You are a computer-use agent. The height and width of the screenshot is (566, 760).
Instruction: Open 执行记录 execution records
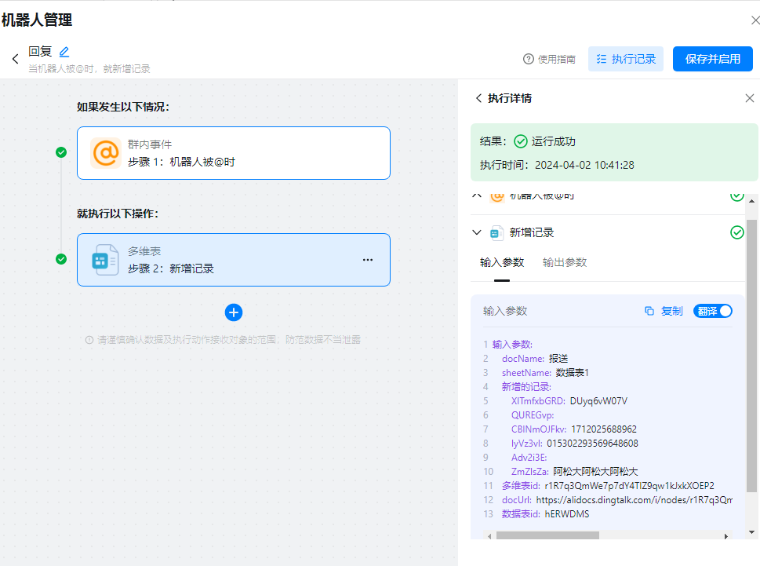point(626,59)
